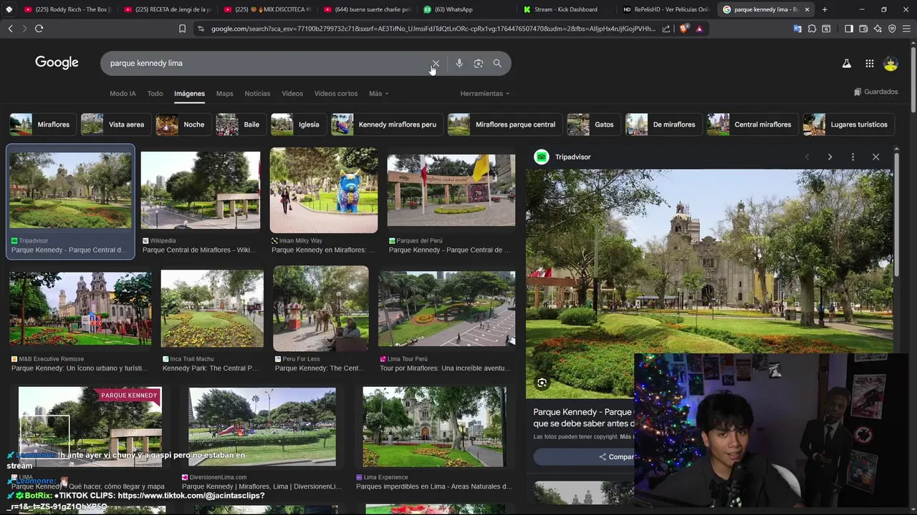The height and width of the screenshot is (515, 917).
Task: Open preview panel three-dot options
Action: point(853,157)
